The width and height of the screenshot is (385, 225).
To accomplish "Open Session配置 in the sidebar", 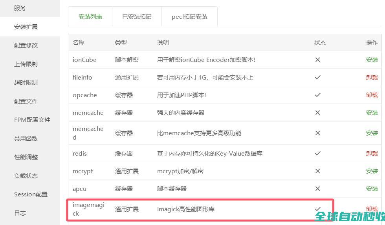I will pyautogui.click(x=31, y=194).
